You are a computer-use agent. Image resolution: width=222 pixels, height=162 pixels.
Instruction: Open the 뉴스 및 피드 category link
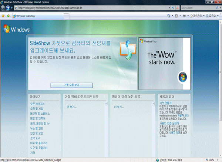pyautogui.click(x=37, y=128)
